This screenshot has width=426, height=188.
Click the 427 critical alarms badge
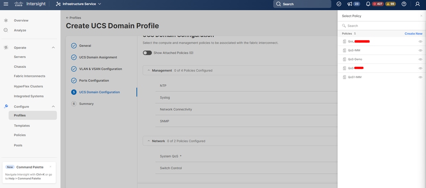tap(378, 4)
